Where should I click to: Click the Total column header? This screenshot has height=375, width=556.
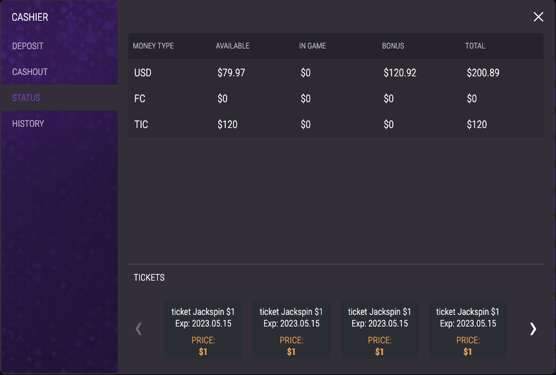(x=475, y=46)
